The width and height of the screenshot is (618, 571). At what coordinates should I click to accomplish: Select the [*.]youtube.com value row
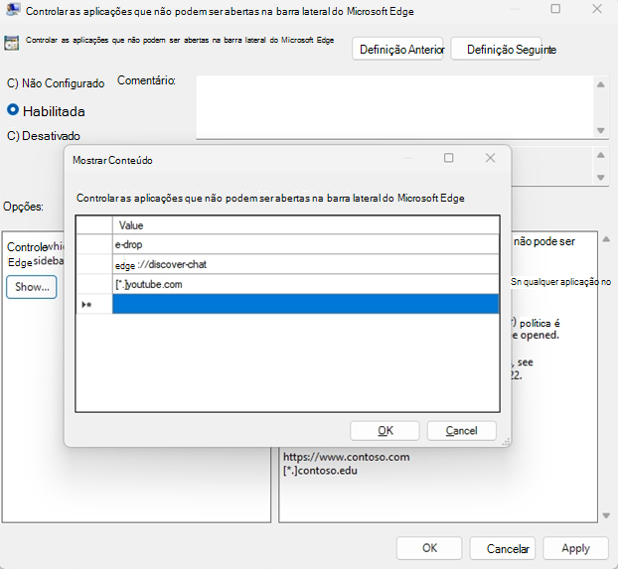[305, 284]
